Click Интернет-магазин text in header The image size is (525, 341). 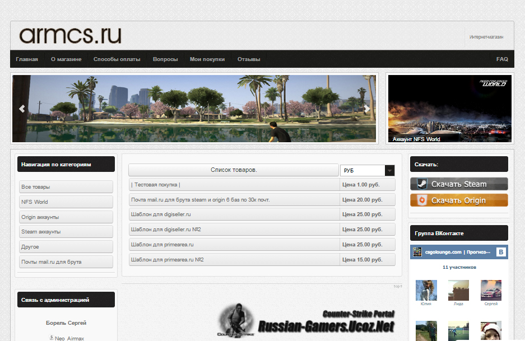tap(486, 37)
